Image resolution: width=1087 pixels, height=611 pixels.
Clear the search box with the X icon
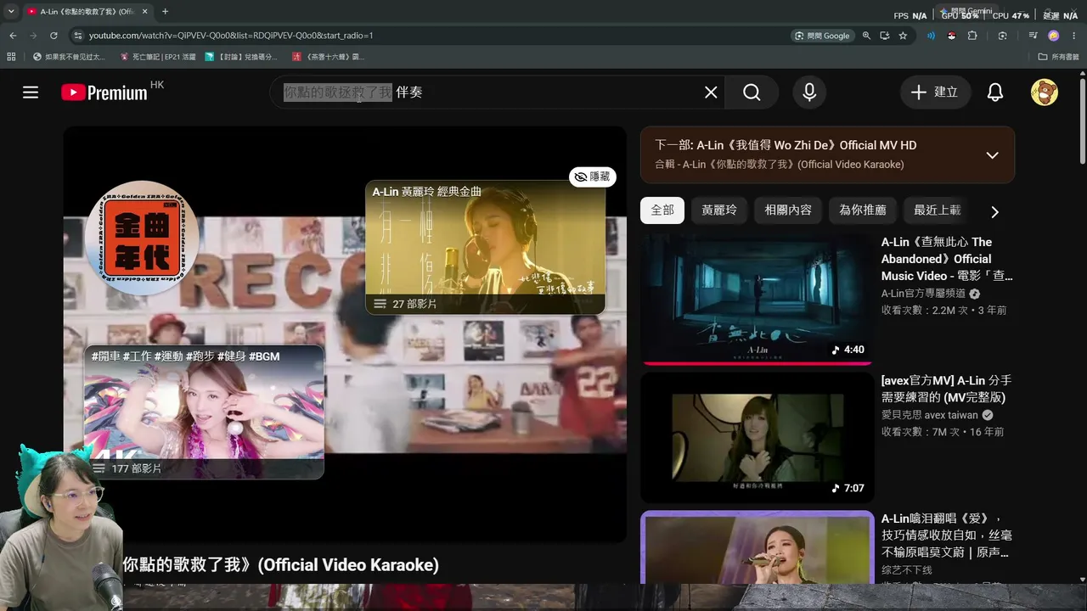[x=711, y=92]
